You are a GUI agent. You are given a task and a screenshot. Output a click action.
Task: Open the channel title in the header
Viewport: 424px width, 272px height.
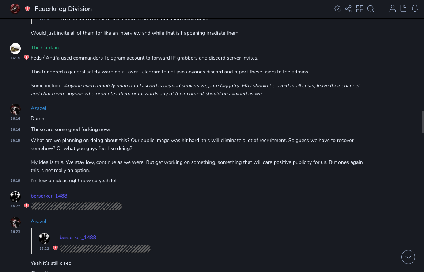pyautogui.click(x=63, y=9)
